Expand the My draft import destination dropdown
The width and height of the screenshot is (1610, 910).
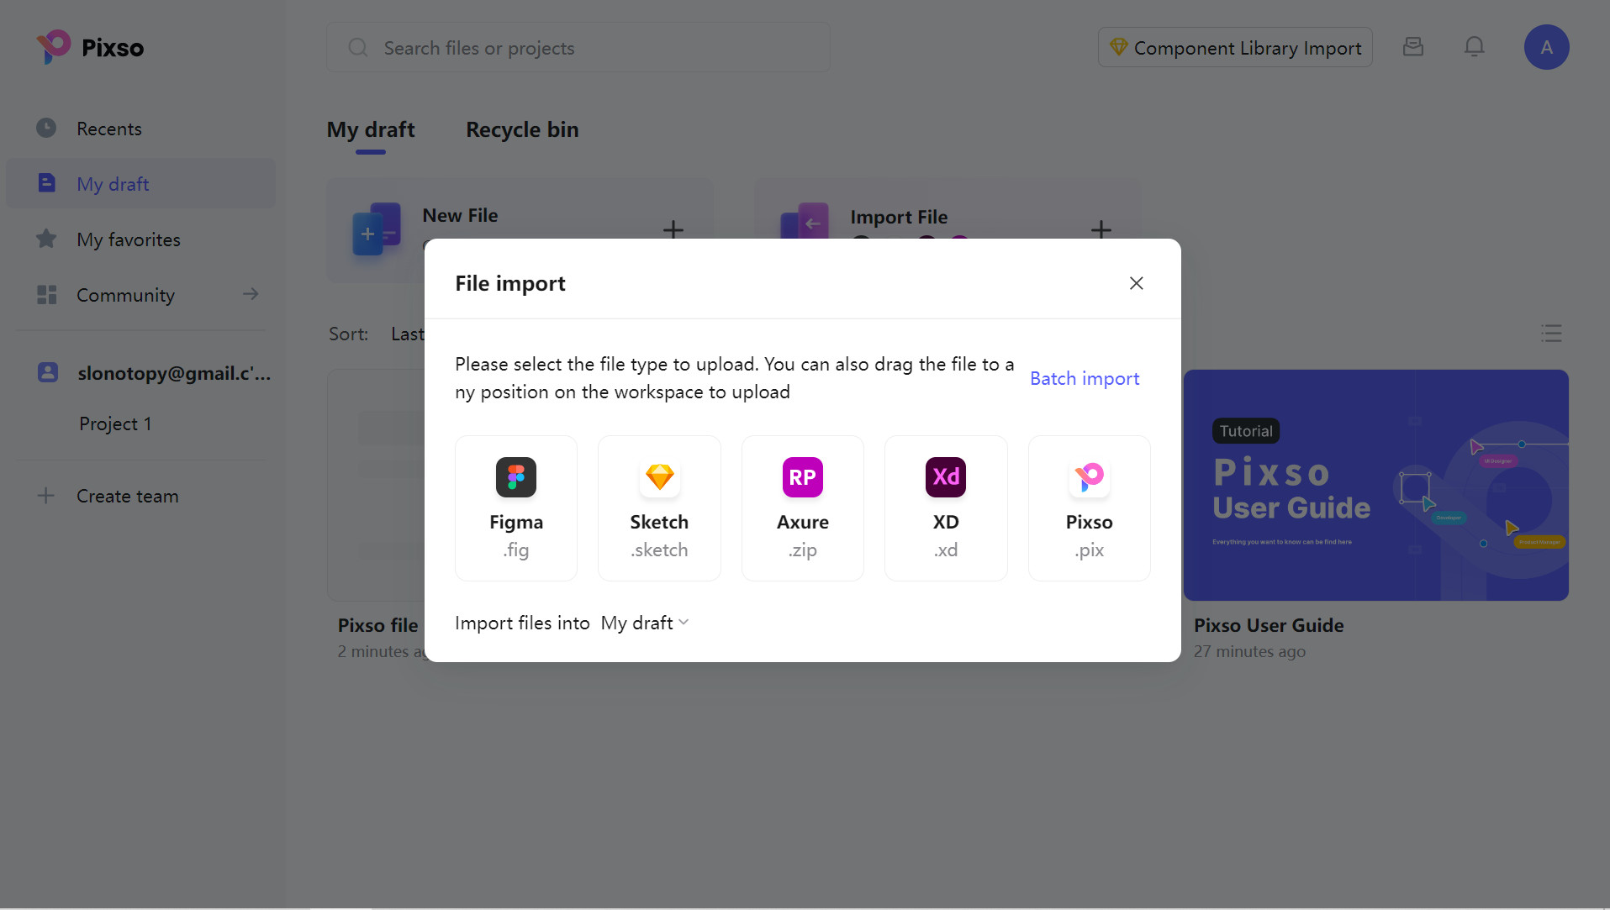tap(645, 623)
